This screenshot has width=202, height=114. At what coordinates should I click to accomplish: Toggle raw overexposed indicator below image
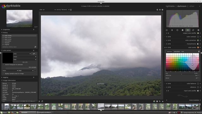pos(154,101)
